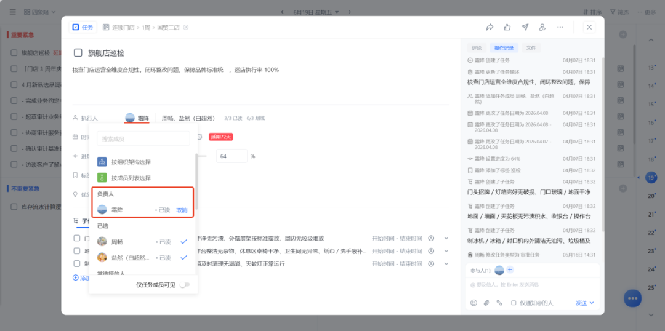
Task: Expand the second subtask row chevron
Action: [x=446, y=251]
